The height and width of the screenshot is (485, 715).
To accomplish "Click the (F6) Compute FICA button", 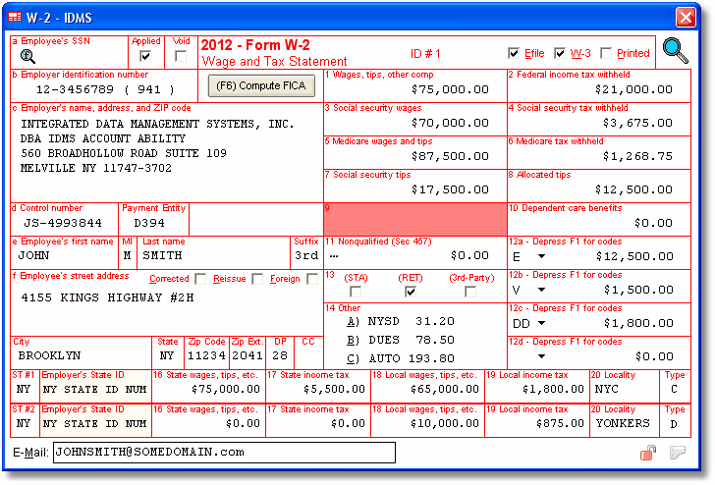I will pyautogui.click(x=261, y=85).
